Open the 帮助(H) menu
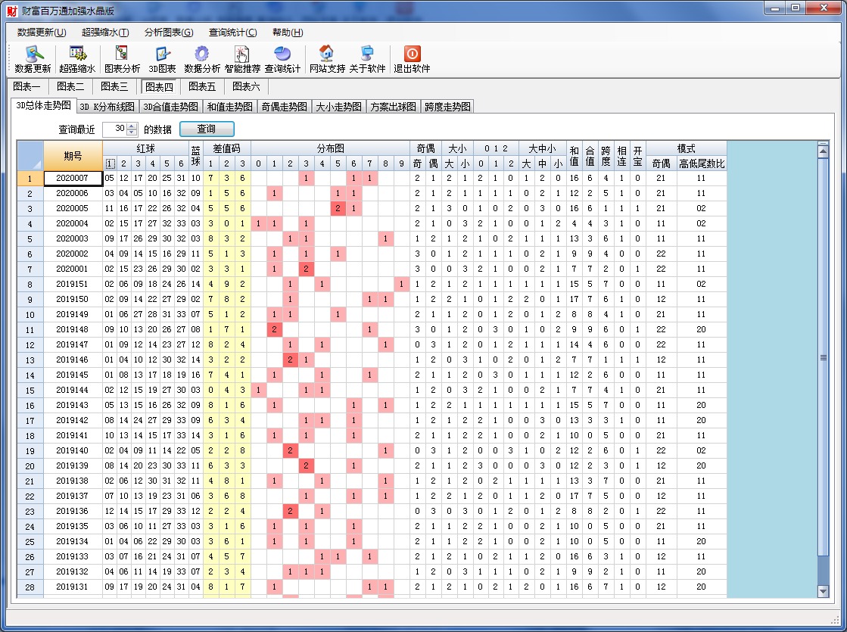The width and height of the screenshot is (847, 632). pyautogui.click(x=288, y=33)
